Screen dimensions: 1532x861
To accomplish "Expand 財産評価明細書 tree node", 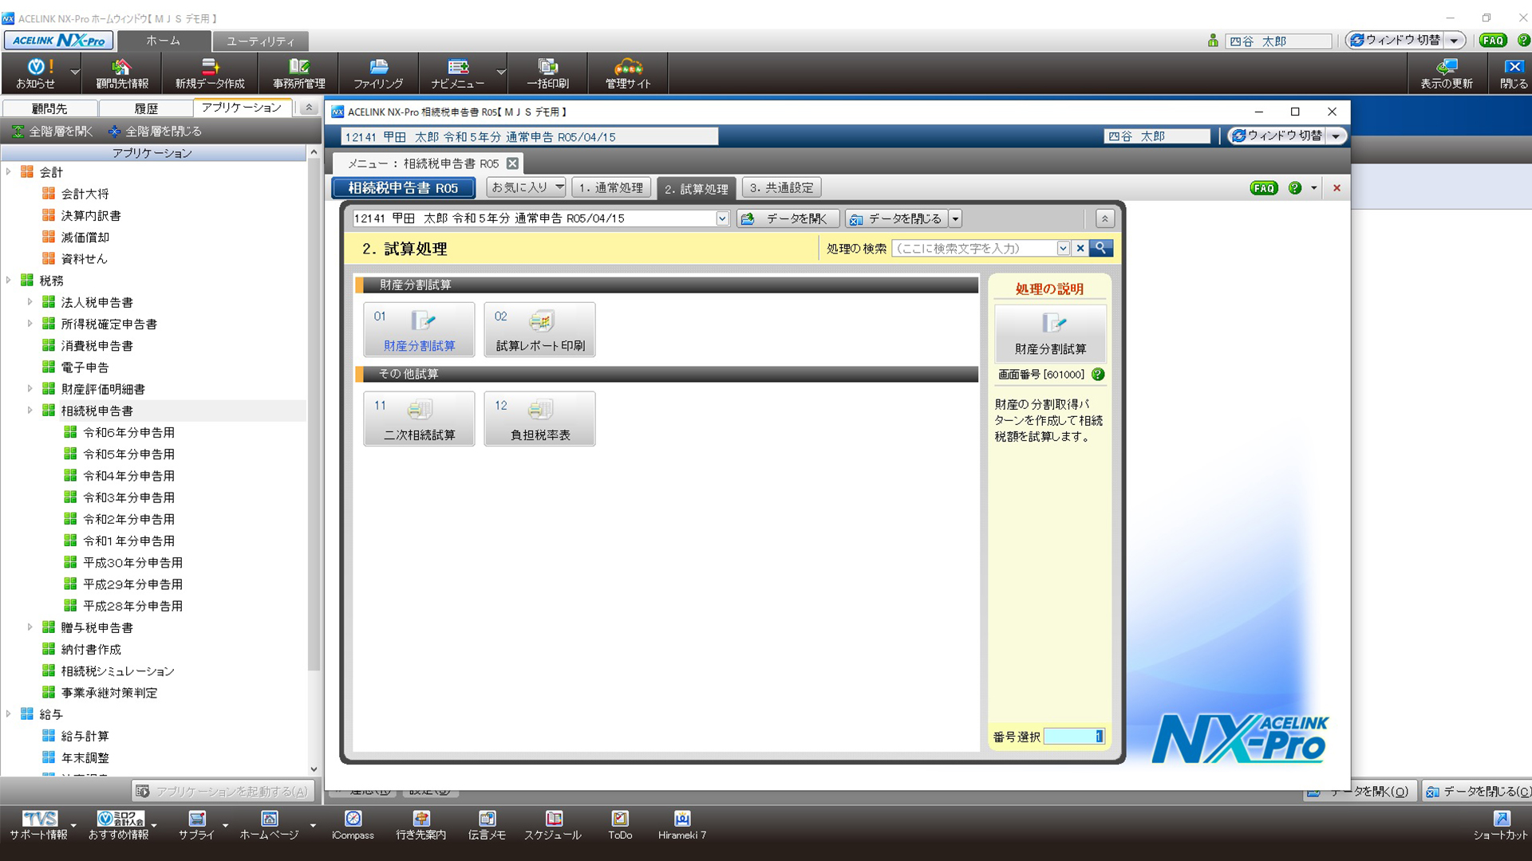I will pyautogui.click(x=30, y=389).
